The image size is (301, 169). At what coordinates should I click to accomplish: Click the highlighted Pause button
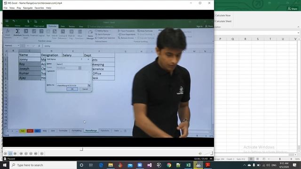(10, 154)
